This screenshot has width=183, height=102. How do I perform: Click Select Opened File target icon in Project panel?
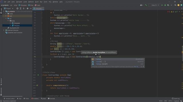click(17, 8)
